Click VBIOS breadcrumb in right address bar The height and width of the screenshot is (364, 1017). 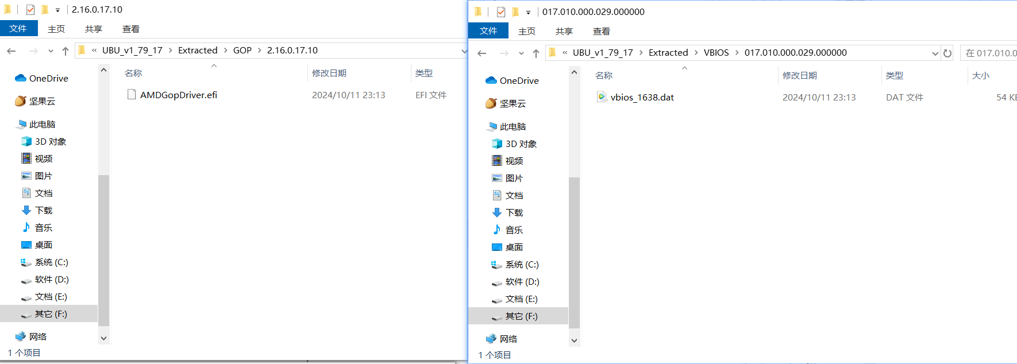tap(716, 53)
